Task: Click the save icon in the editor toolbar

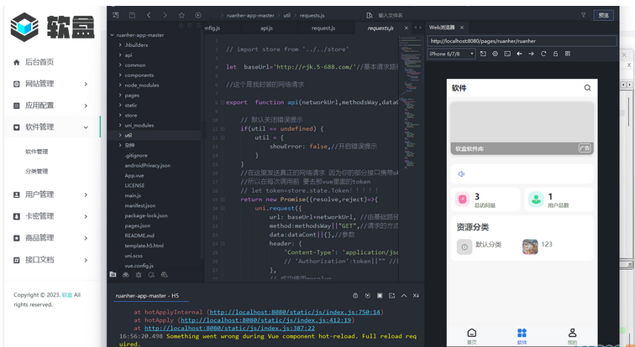Action: coord(132,15)
